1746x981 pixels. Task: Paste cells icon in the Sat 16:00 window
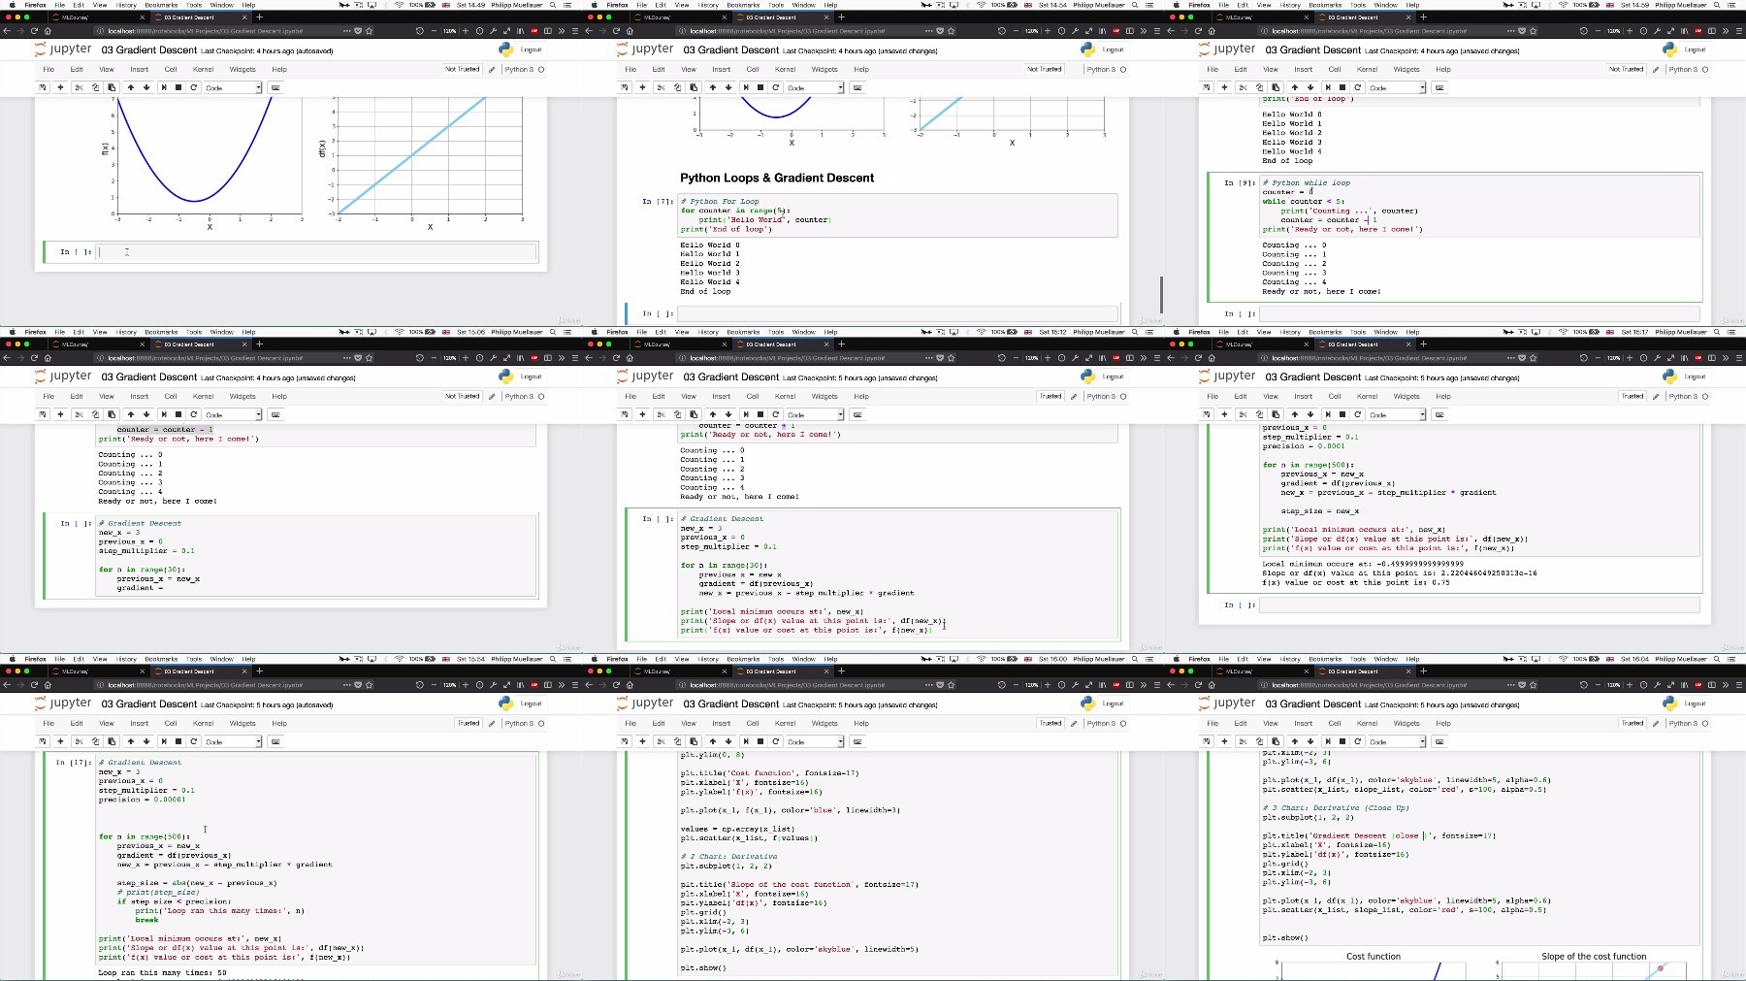694,741
